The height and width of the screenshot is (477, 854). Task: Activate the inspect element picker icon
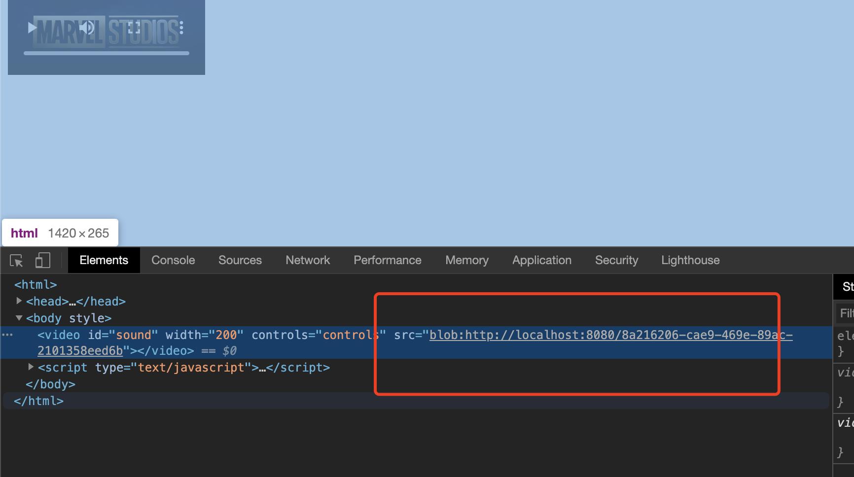click(16, 260)
